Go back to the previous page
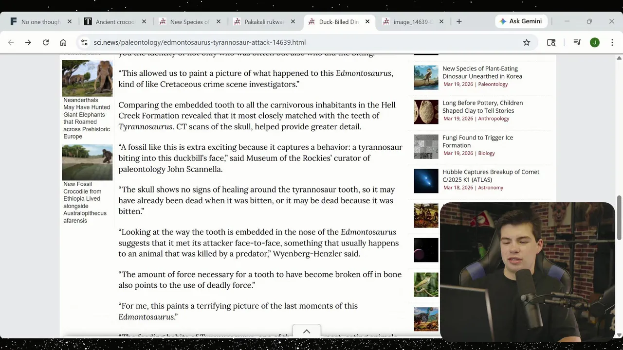 click(x=11, y=42)
